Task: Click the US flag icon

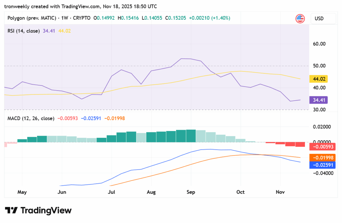Action: (x=300, y=18)
